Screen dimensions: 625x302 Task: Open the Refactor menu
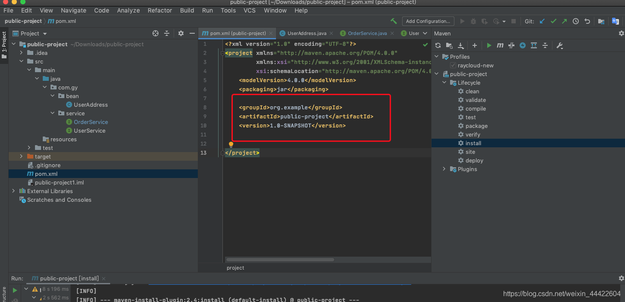tap(160, 10)
